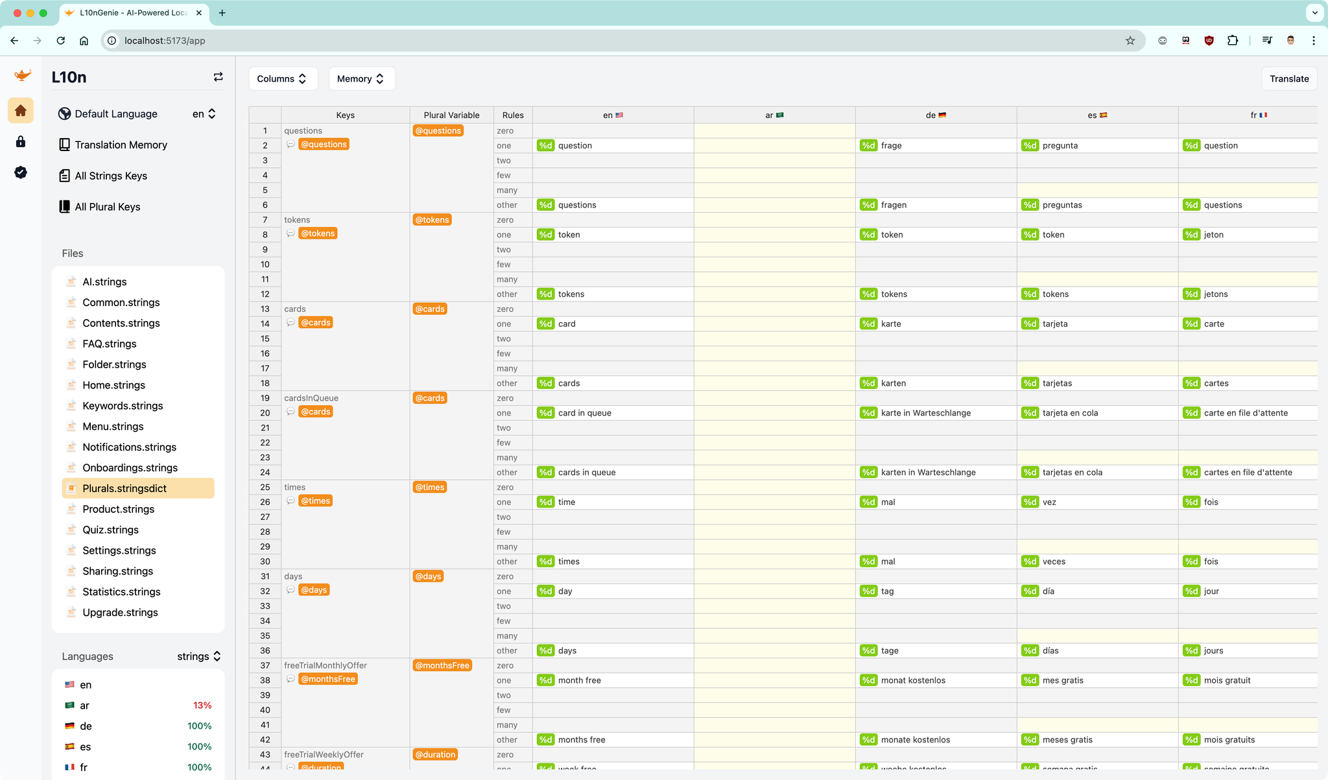Open the lock sidebar icon
Screen dimensions: 1328x780
point(21,141)
